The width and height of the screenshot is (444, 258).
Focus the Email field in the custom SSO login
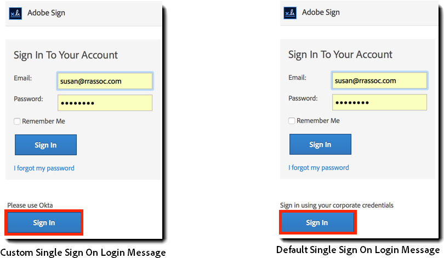point(105,81)
